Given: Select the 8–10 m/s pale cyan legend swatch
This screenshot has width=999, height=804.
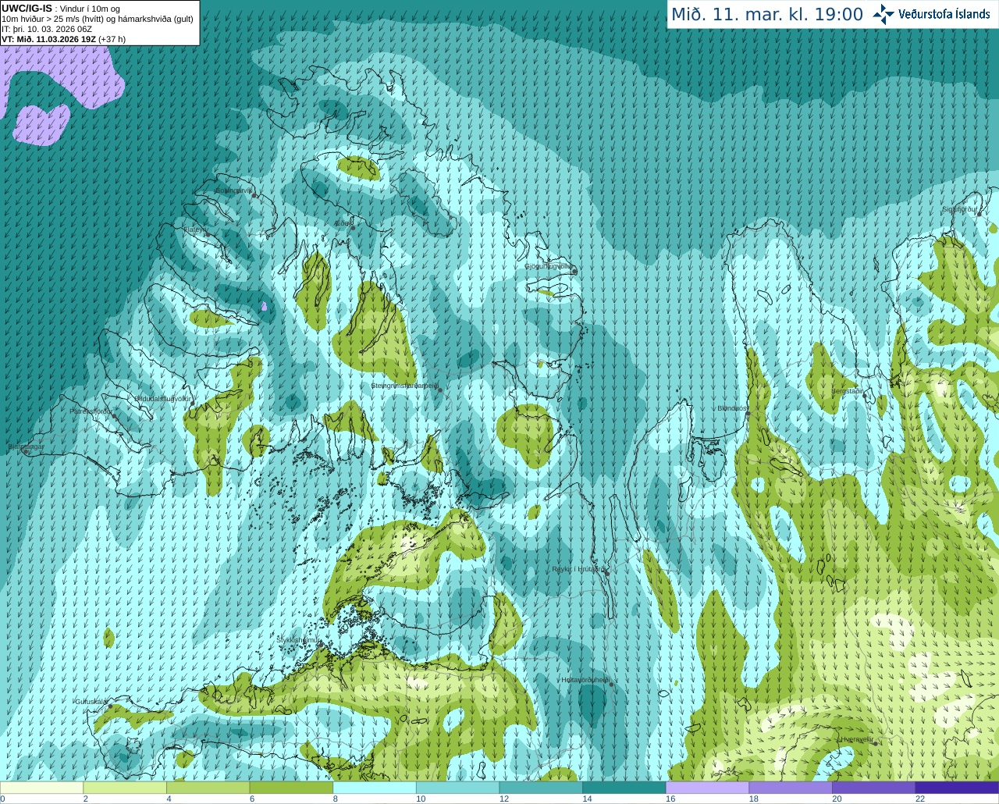Looking at the screenshot, I should (375, 788).
